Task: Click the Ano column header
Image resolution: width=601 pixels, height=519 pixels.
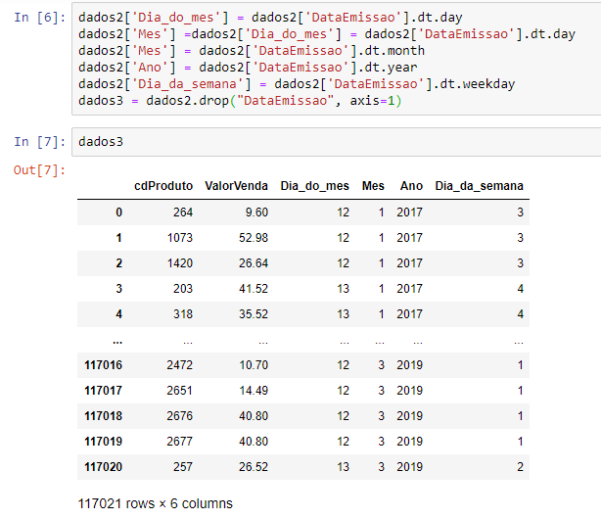Action: tap(411, 186)
